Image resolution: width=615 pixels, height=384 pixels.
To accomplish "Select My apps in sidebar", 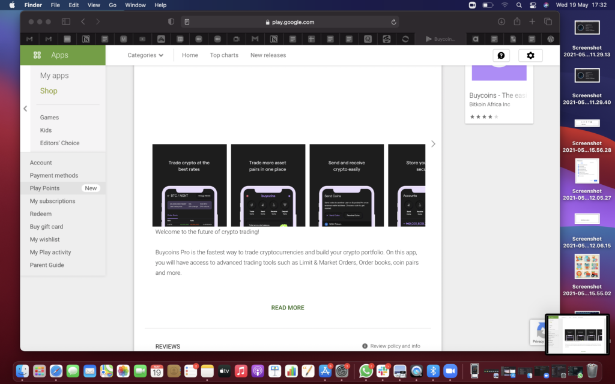I will pos(54,75).
